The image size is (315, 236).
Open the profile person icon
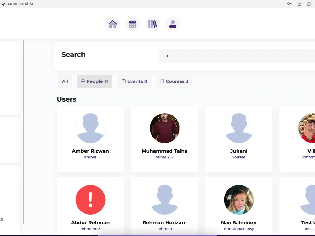tap(173, 24)
